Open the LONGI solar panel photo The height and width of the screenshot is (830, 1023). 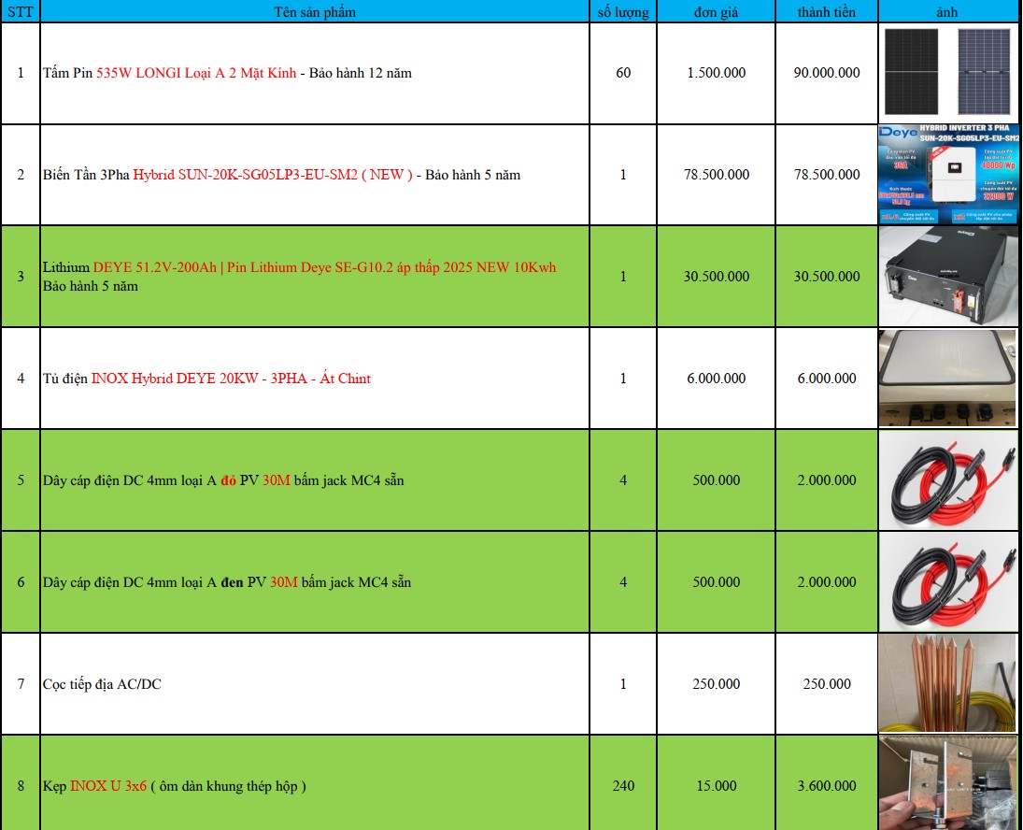pyautogui.click(x=948, y=73)
